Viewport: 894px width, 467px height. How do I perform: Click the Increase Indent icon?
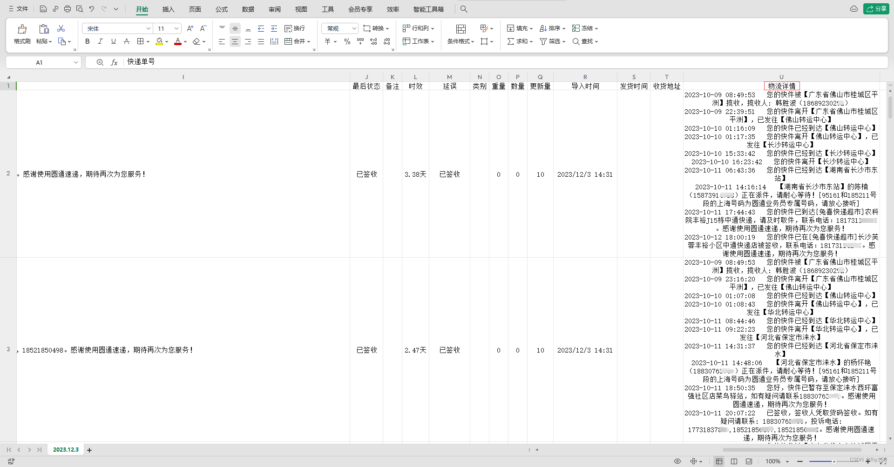click(274, 28)
